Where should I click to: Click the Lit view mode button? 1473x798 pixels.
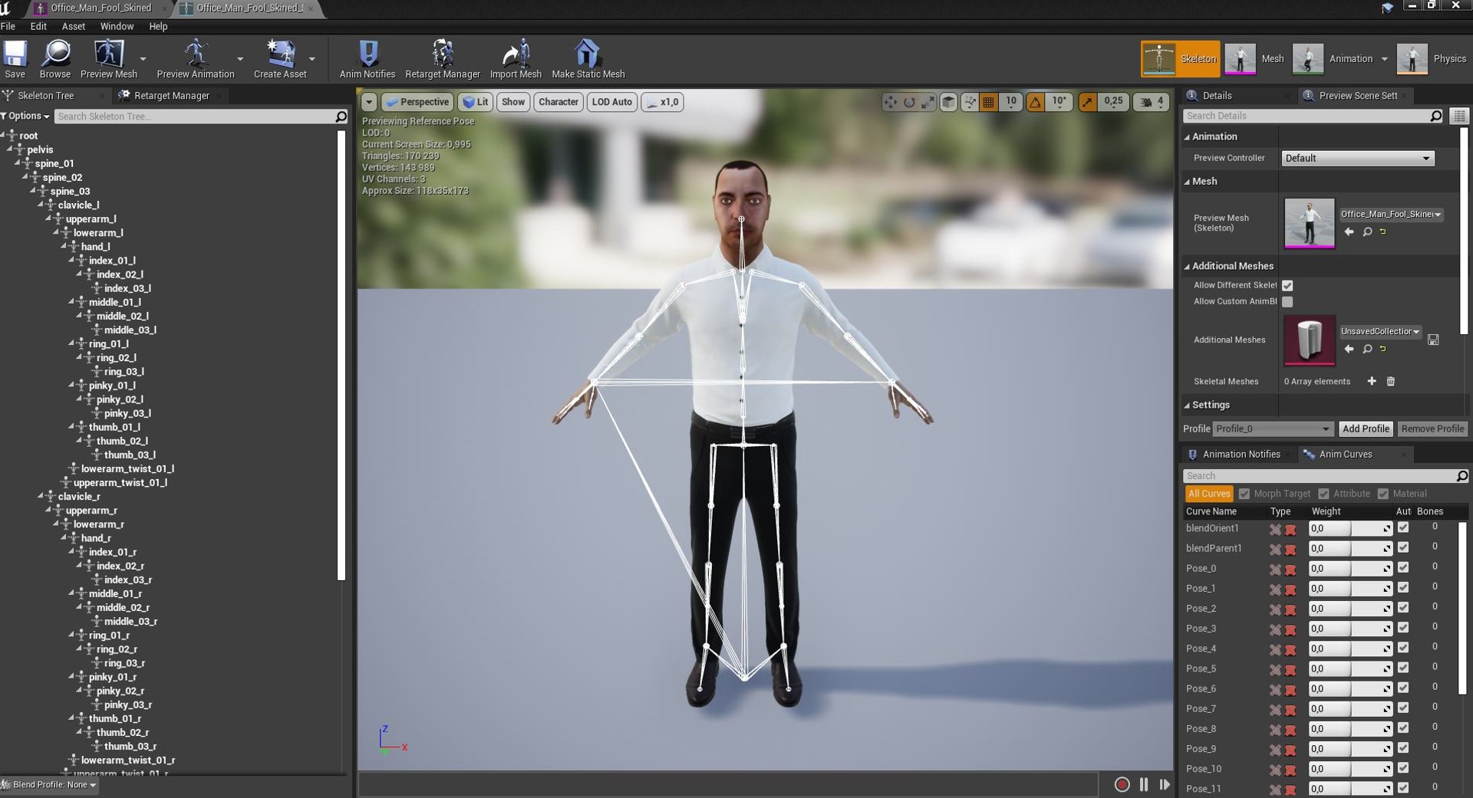click(x=476, y=102)
